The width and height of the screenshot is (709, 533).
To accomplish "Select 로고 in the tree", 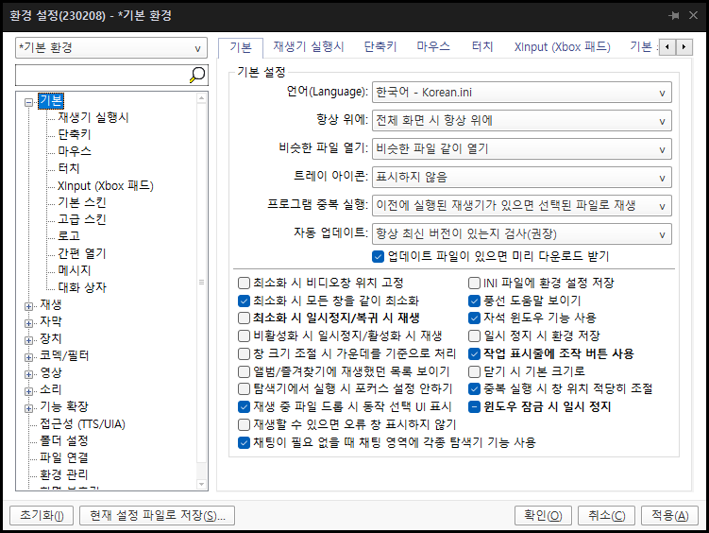I will [x=69, y=236].
